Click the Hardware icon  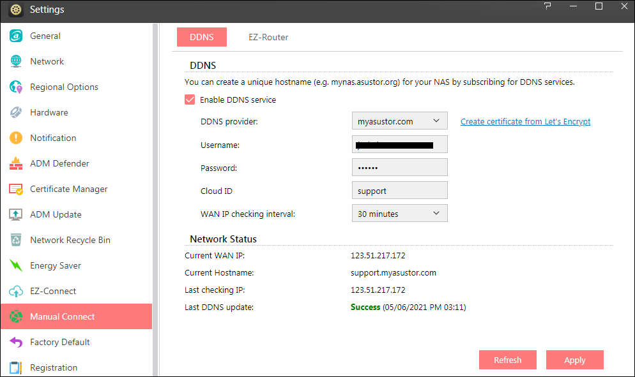click(x=16, y=112)
